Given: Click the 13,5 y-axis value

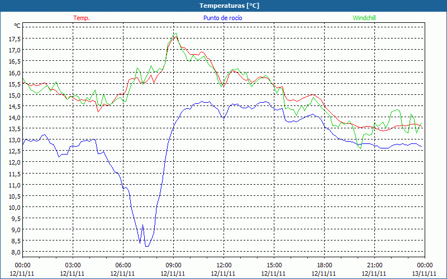Looking at the screenshot, I should click(15, 129).
